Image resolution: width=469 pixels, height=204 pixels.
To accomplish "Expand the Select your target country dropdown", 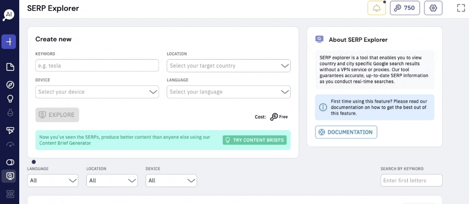I will pos(228,66).
